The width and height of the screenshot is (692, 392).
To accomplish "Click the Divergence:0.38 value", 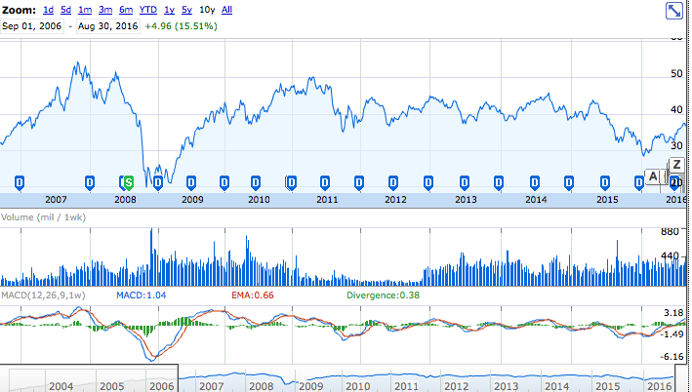I will click(x=383, y=295).
